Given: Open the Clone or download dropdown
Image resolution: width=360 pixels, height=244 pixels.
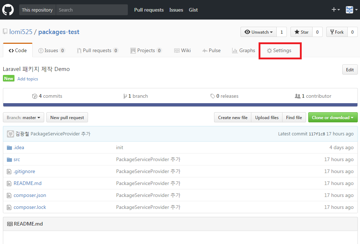Looking at the screenshot, I should point(333,118).
